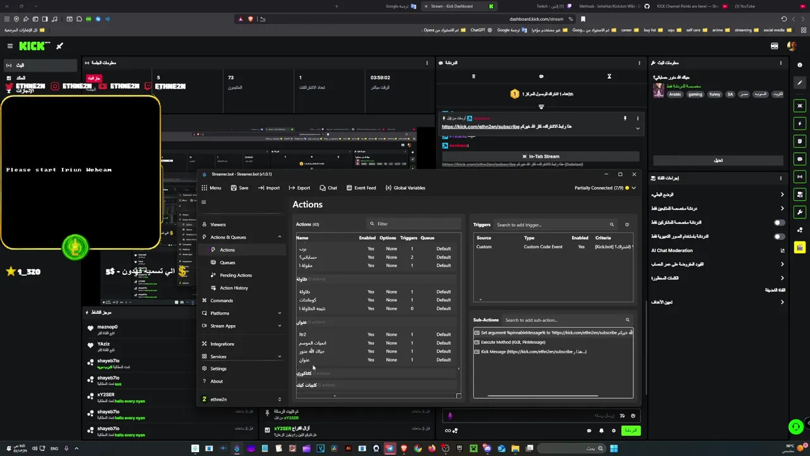Open Kick chat panel three-dot menu
The height and width of the screenshot is (456, 810).
640,63
